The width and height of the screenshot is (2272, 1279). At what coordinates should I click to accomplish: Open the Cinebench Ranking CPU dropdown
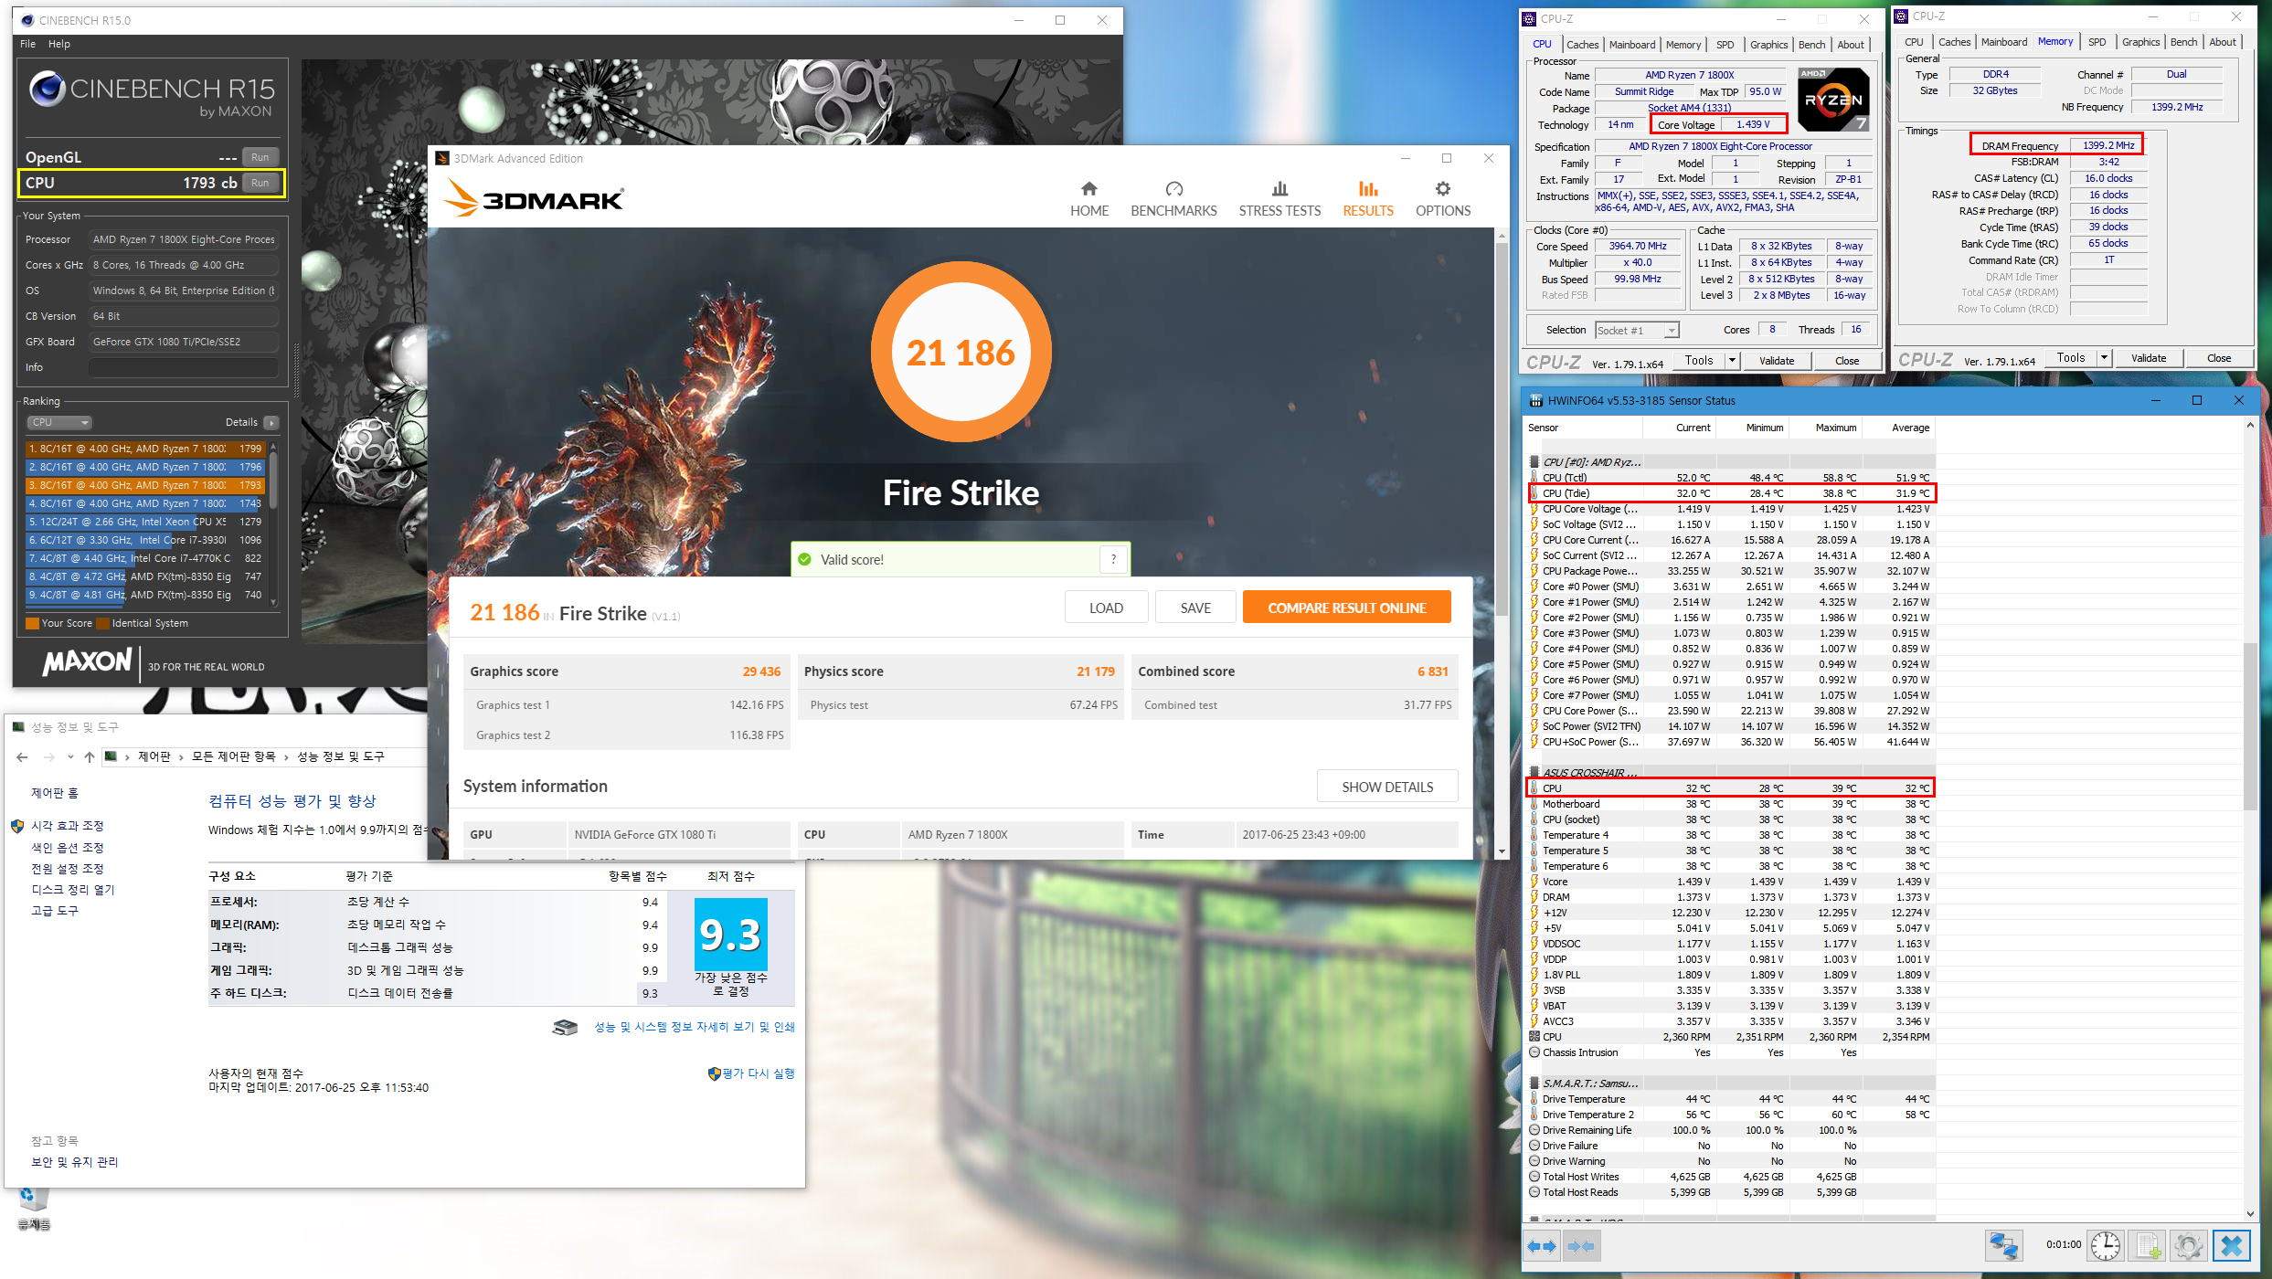[59, 423]
